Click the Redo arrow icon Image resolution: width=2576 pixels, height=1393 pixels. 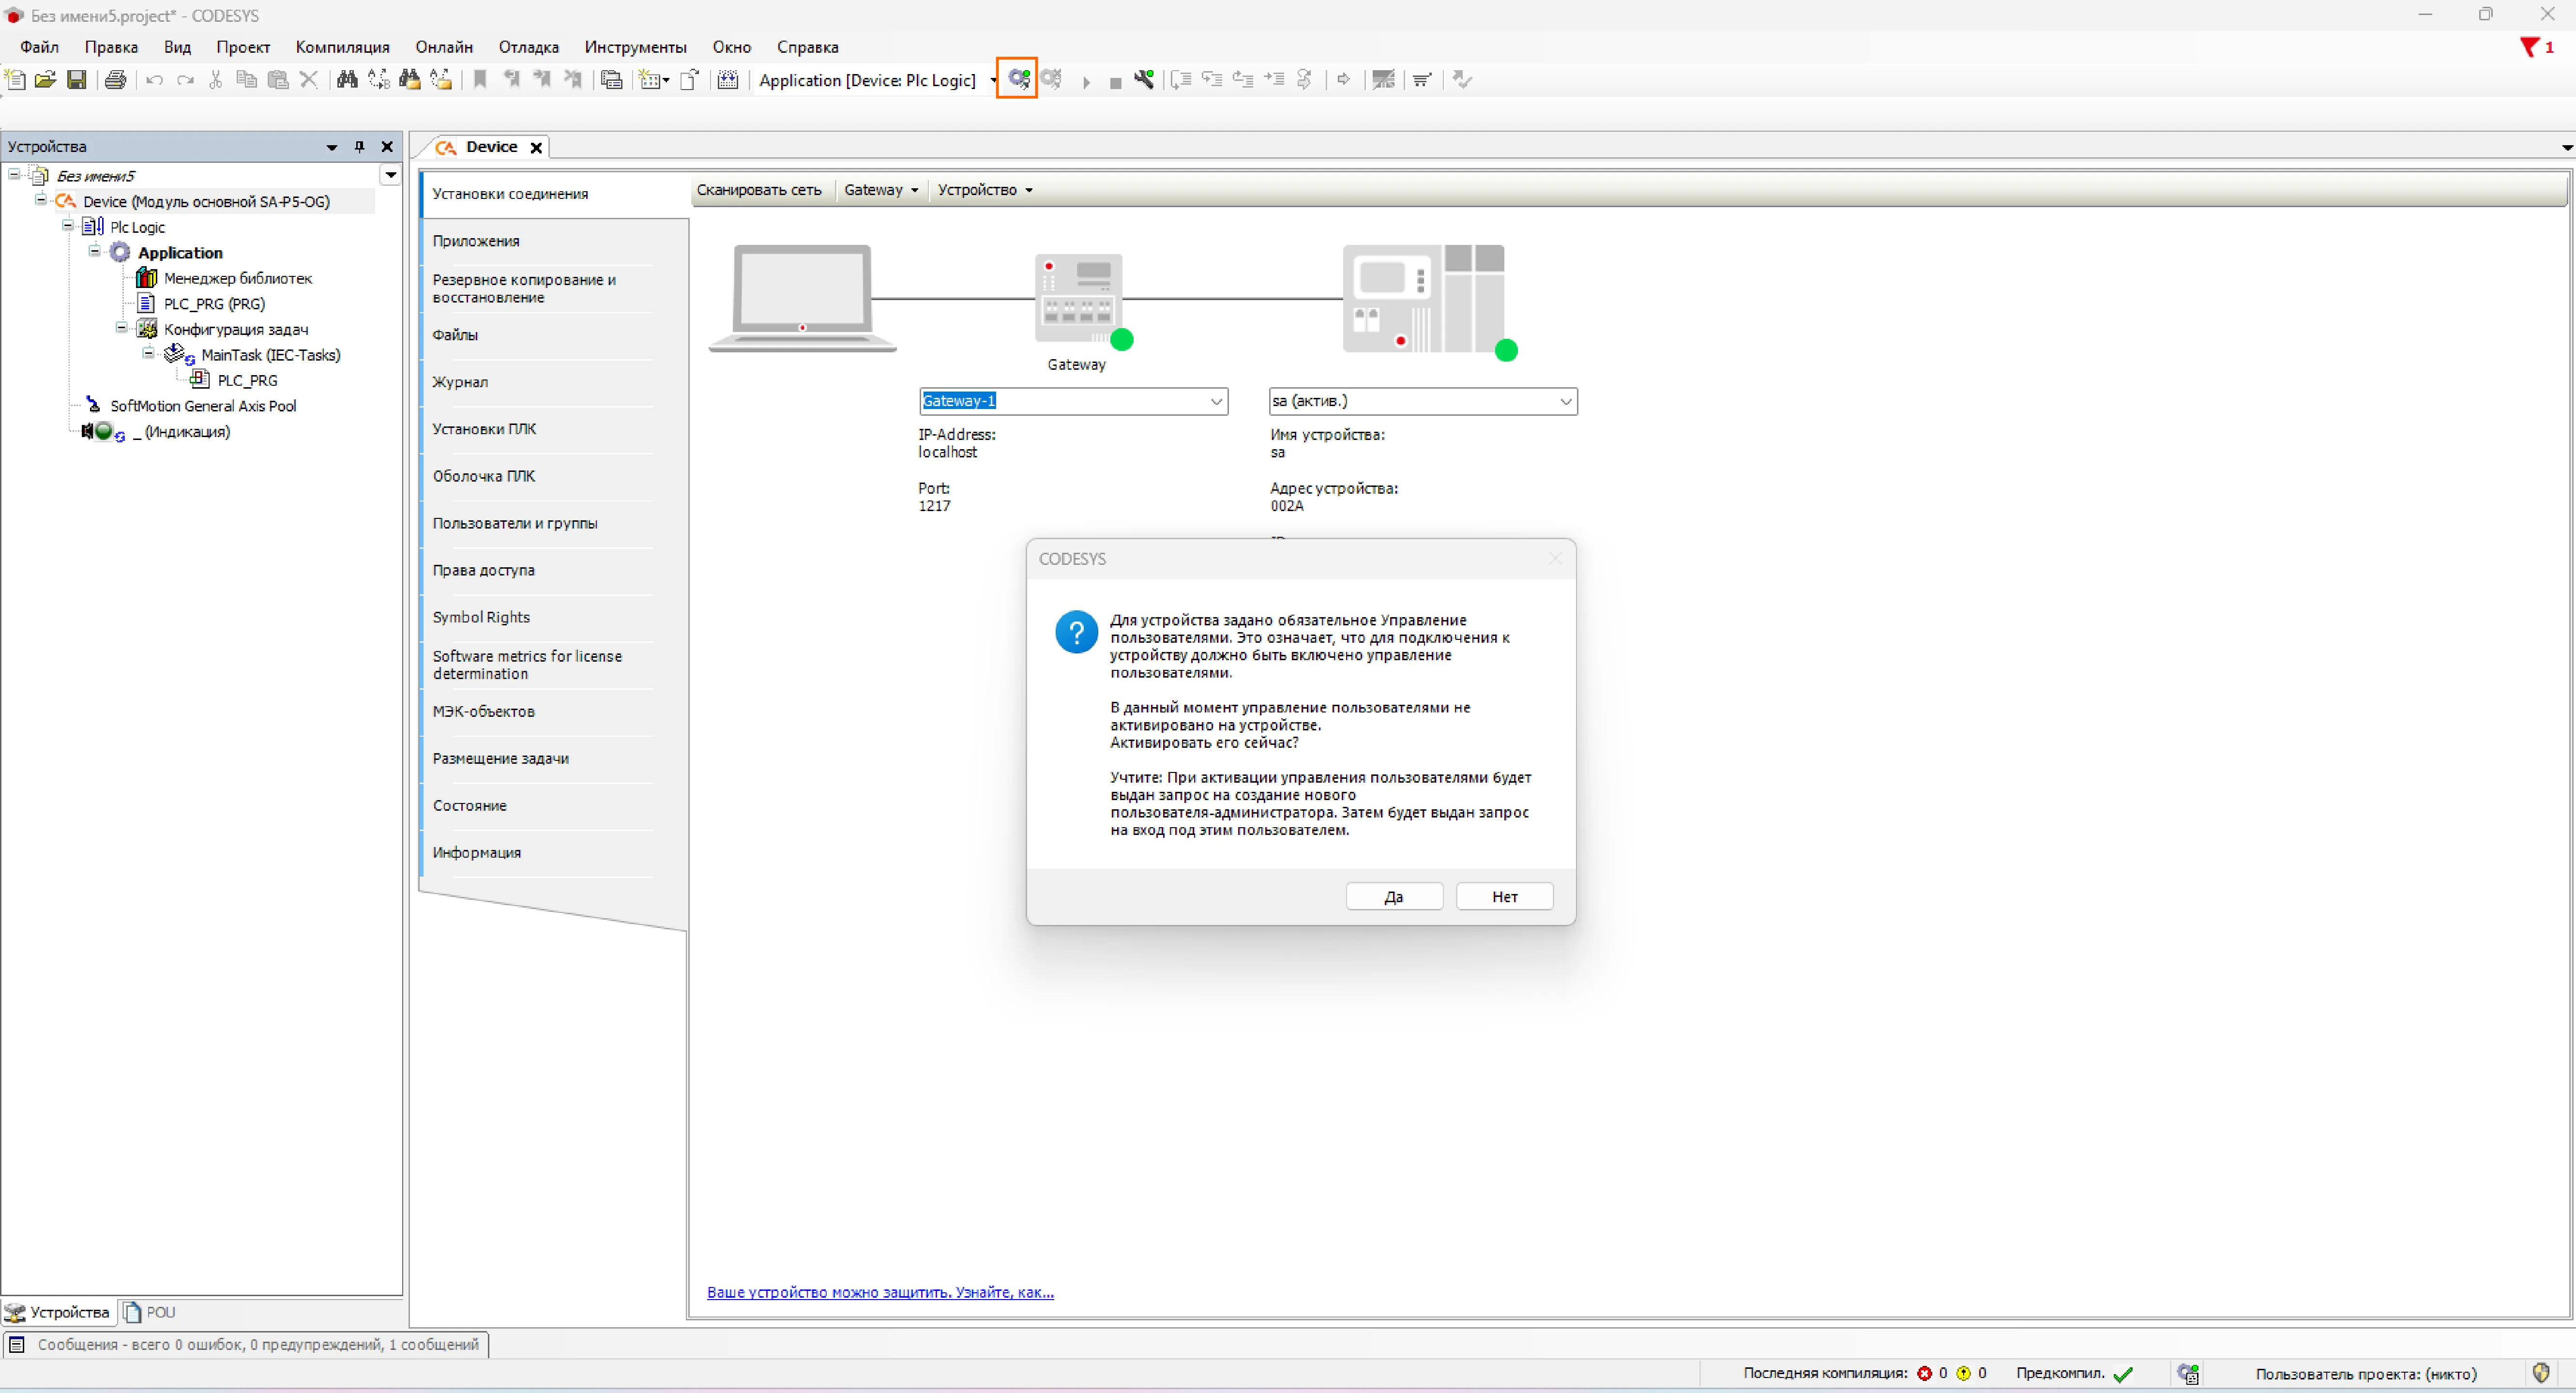coord(185,80)
